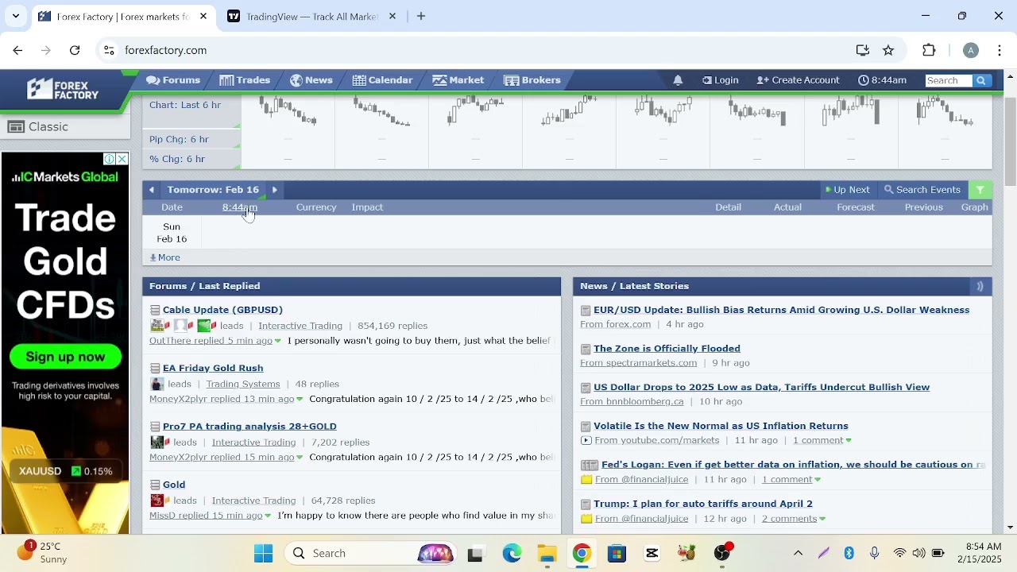Open the Forums menu
Screen dimensions: 1017x572
(173, 80)
